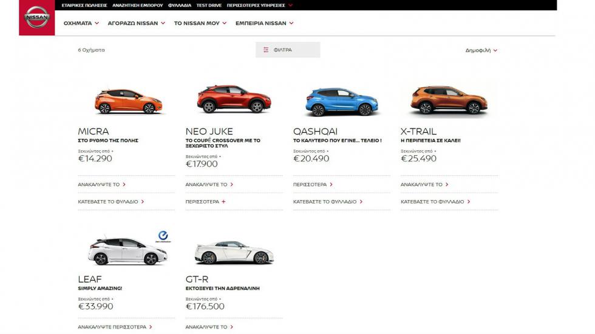The width and height of the screenshot is (595, 334).
Task: Expand the ΑΓΟΡΑΖΩ NISSAN menu
Action: pos(136,23)
